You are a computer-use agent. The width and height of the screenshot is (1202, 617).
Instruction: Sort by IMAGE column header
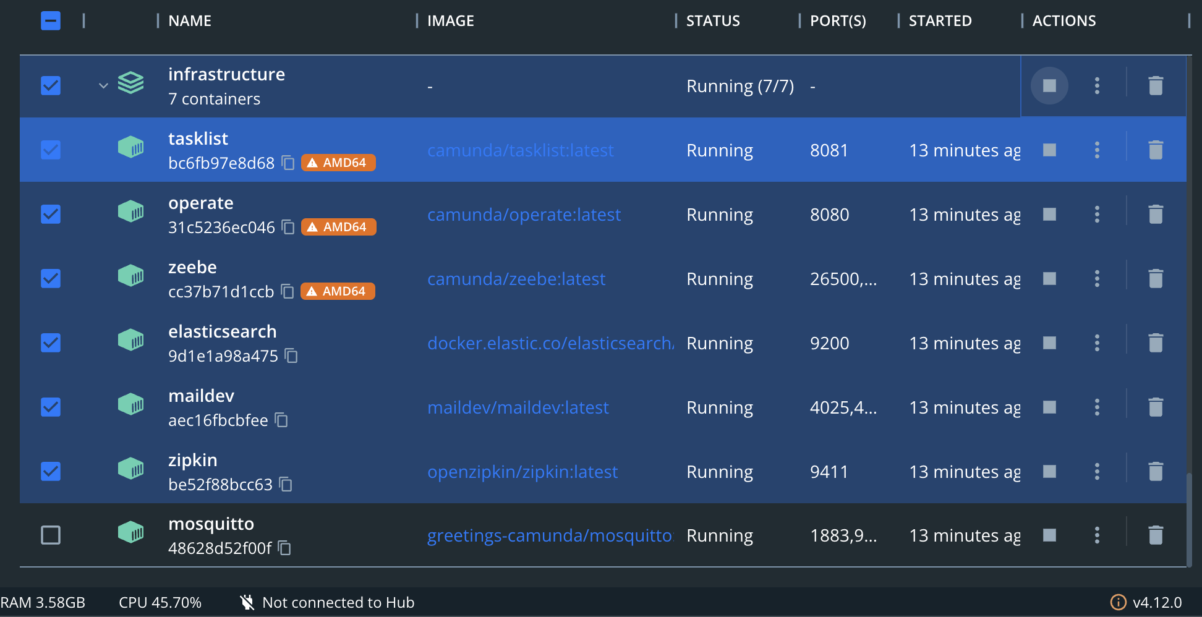click(451, 20)
